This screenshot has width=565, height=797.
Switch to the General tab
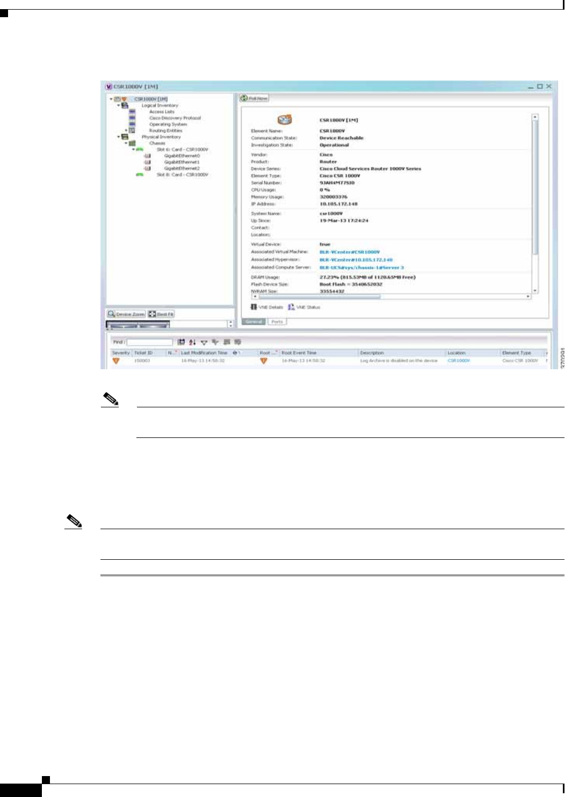pyautogui.click(x=253, y=321)
